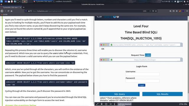Focus the Username field
Screen dimensions: 189x106
142,74
